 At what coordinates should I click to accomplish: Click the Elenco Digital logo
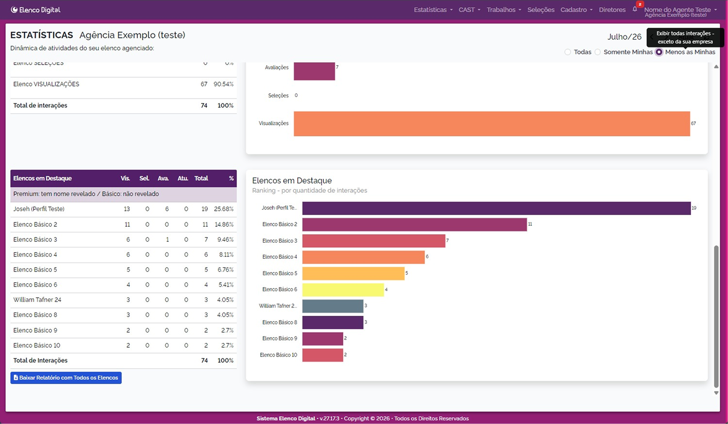(x=35, y=10)
